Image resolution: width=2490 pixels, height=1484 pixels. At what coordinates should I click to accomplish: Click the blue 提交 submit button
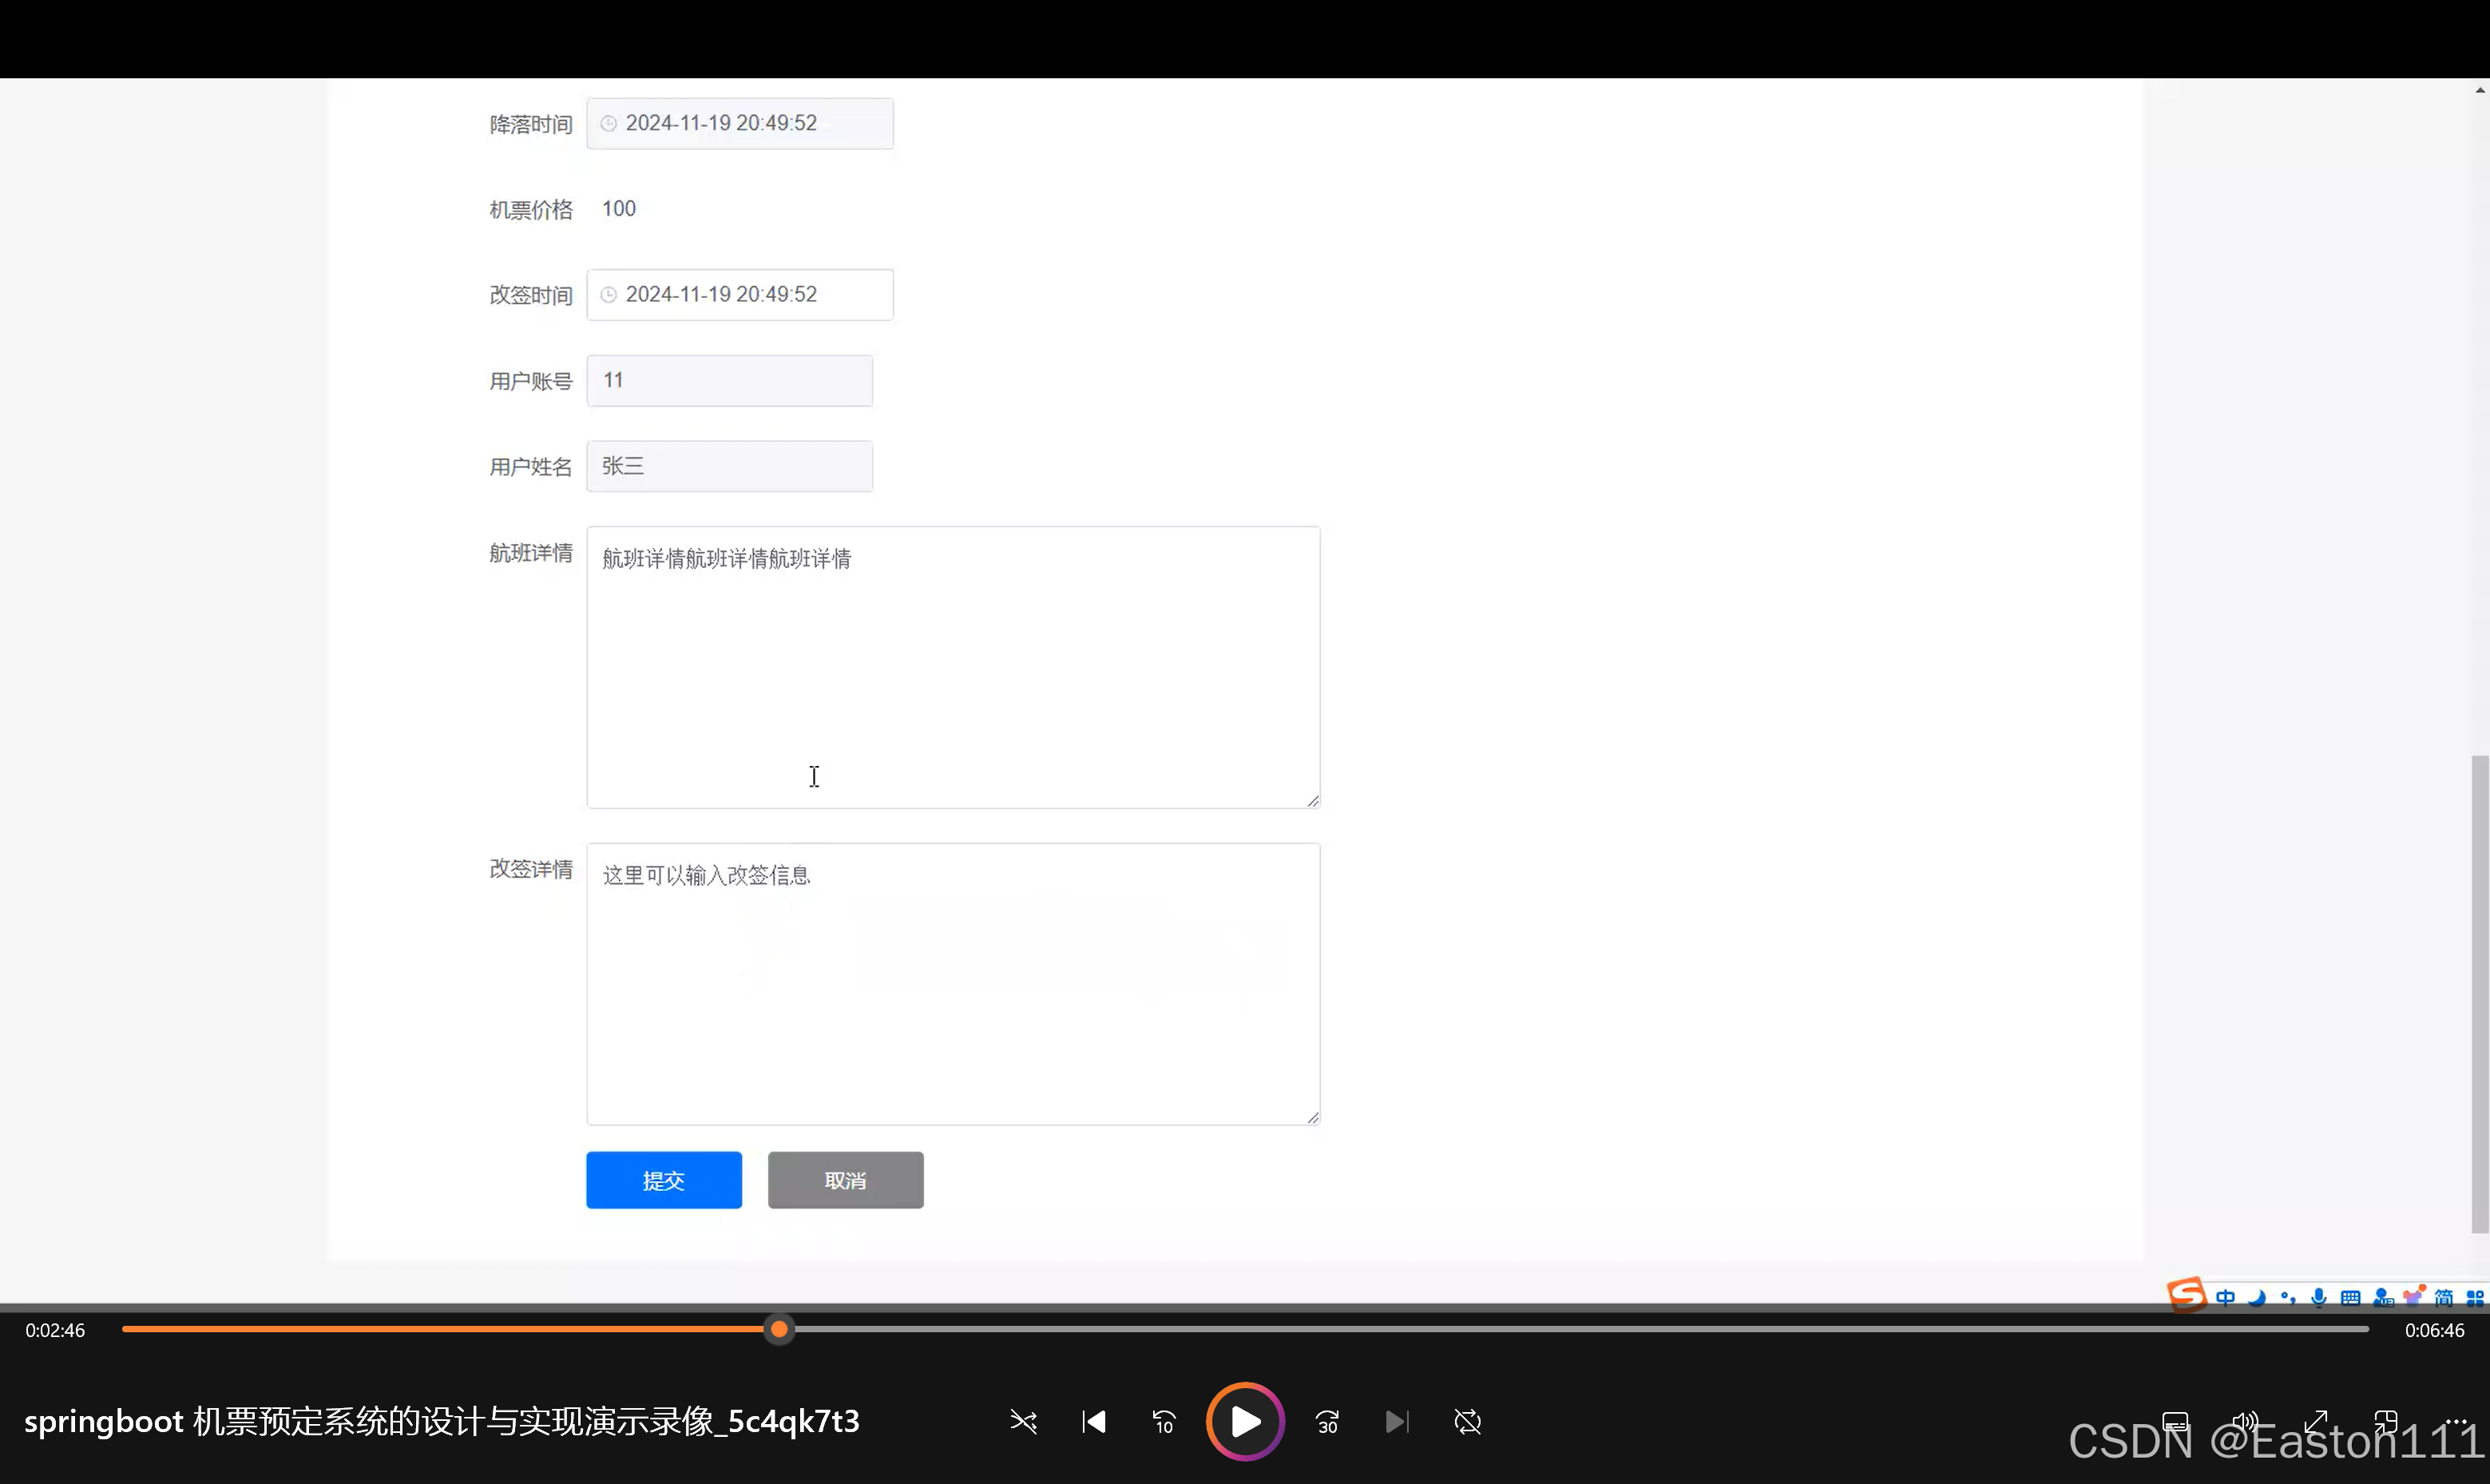tap(664, 1180)
